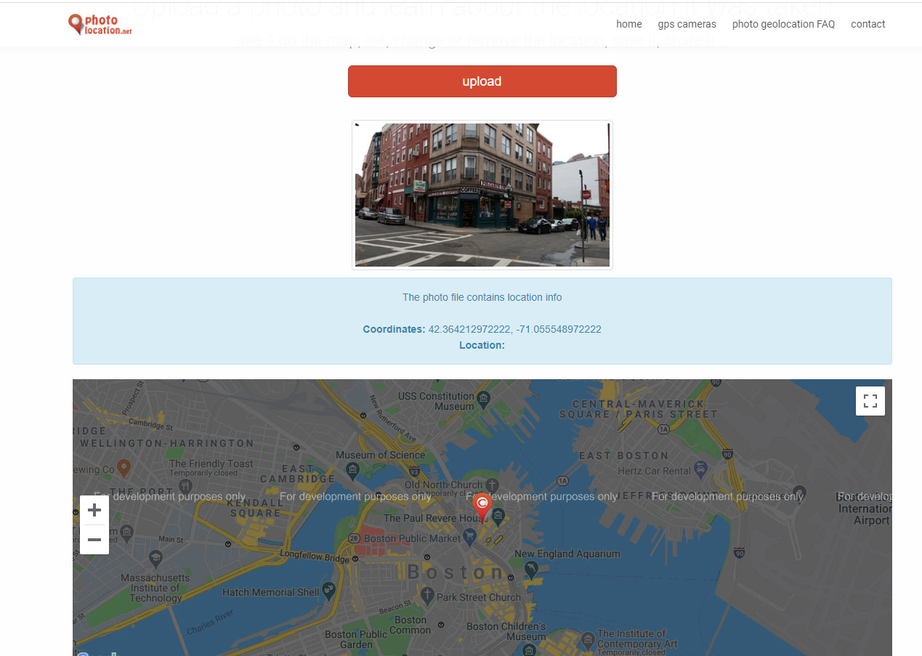Click the WELLINGTON-HARRINGTON neighborhood label
Screen dimensions: 922x656
(x=167, y=443)
